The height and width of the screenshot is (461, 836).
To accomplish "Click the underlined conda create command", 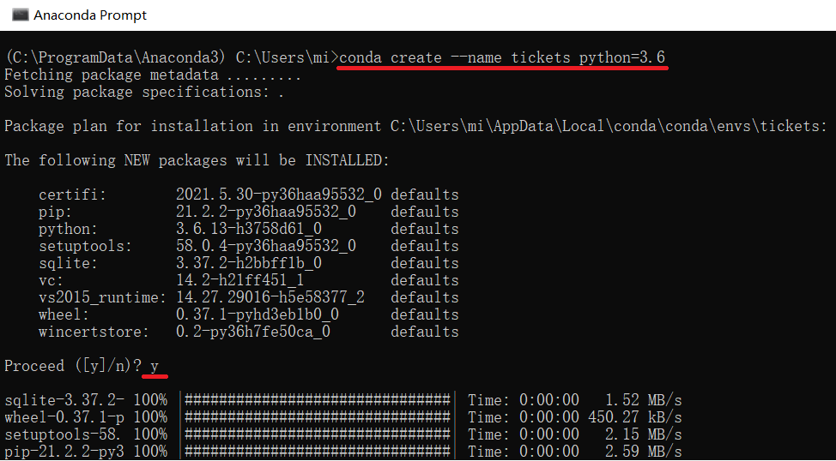I will click(x=502, y=57).
